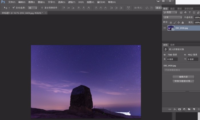Toggle lock transparent pixels icon

pyautogui.click(x=171, y=23)
